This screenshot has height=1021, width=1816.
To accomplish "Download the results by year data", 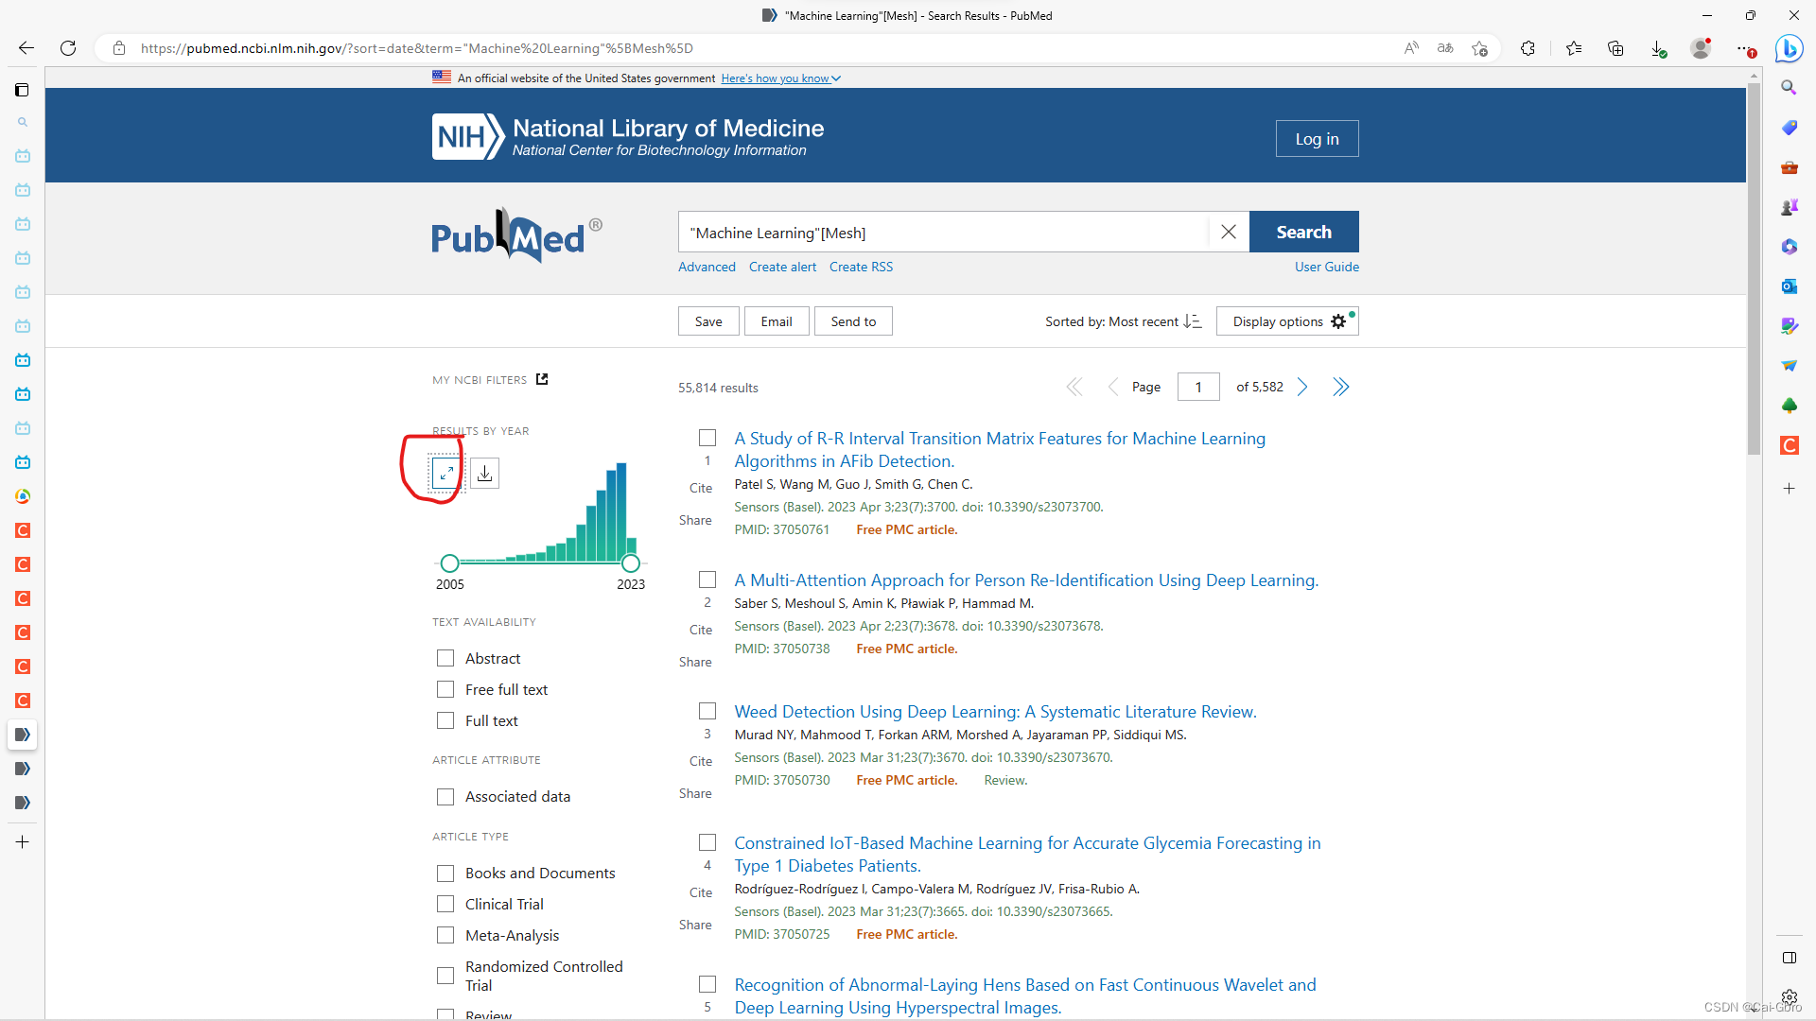I will coord(484,473).
